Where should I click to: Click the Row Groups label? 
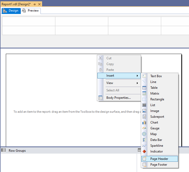[17, 151]
